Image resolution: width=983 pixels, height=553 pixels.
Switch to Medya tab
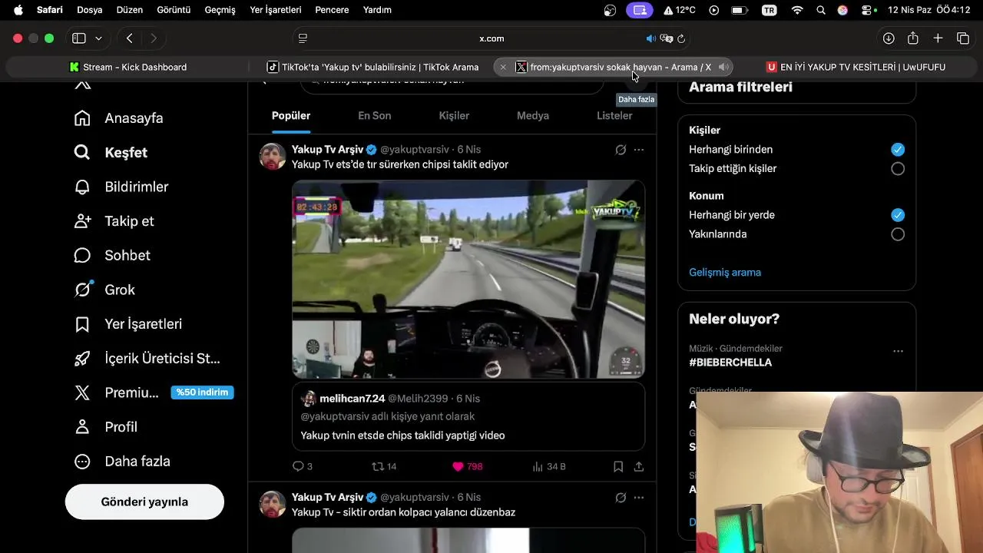click(533, 116)
